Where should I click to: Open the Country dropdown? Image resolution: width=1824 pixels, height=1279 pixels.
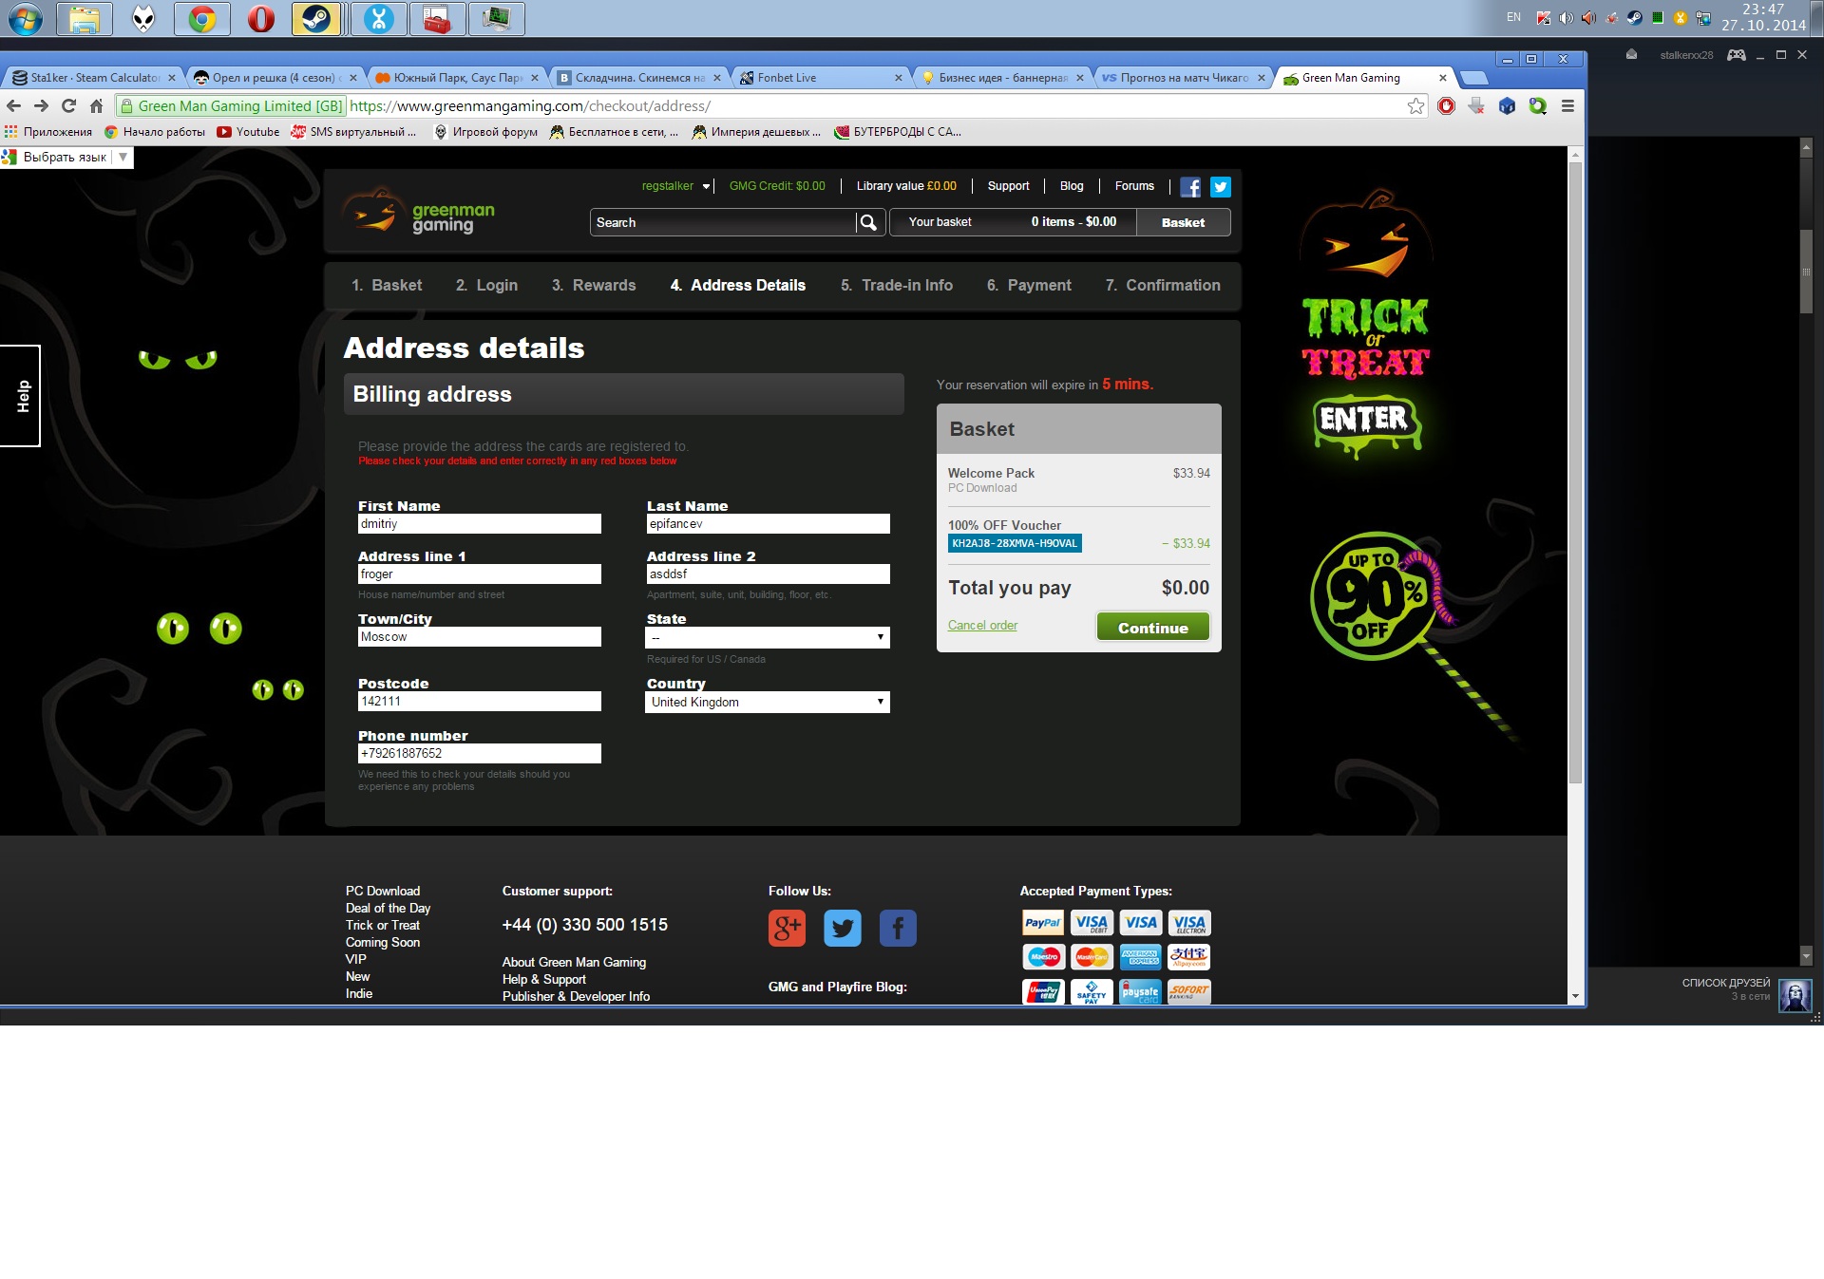coord(767,702)
